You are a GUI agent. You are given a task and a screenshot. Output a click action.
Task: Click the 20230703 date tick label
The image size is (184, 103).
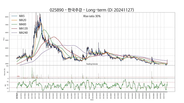point(107,96)
